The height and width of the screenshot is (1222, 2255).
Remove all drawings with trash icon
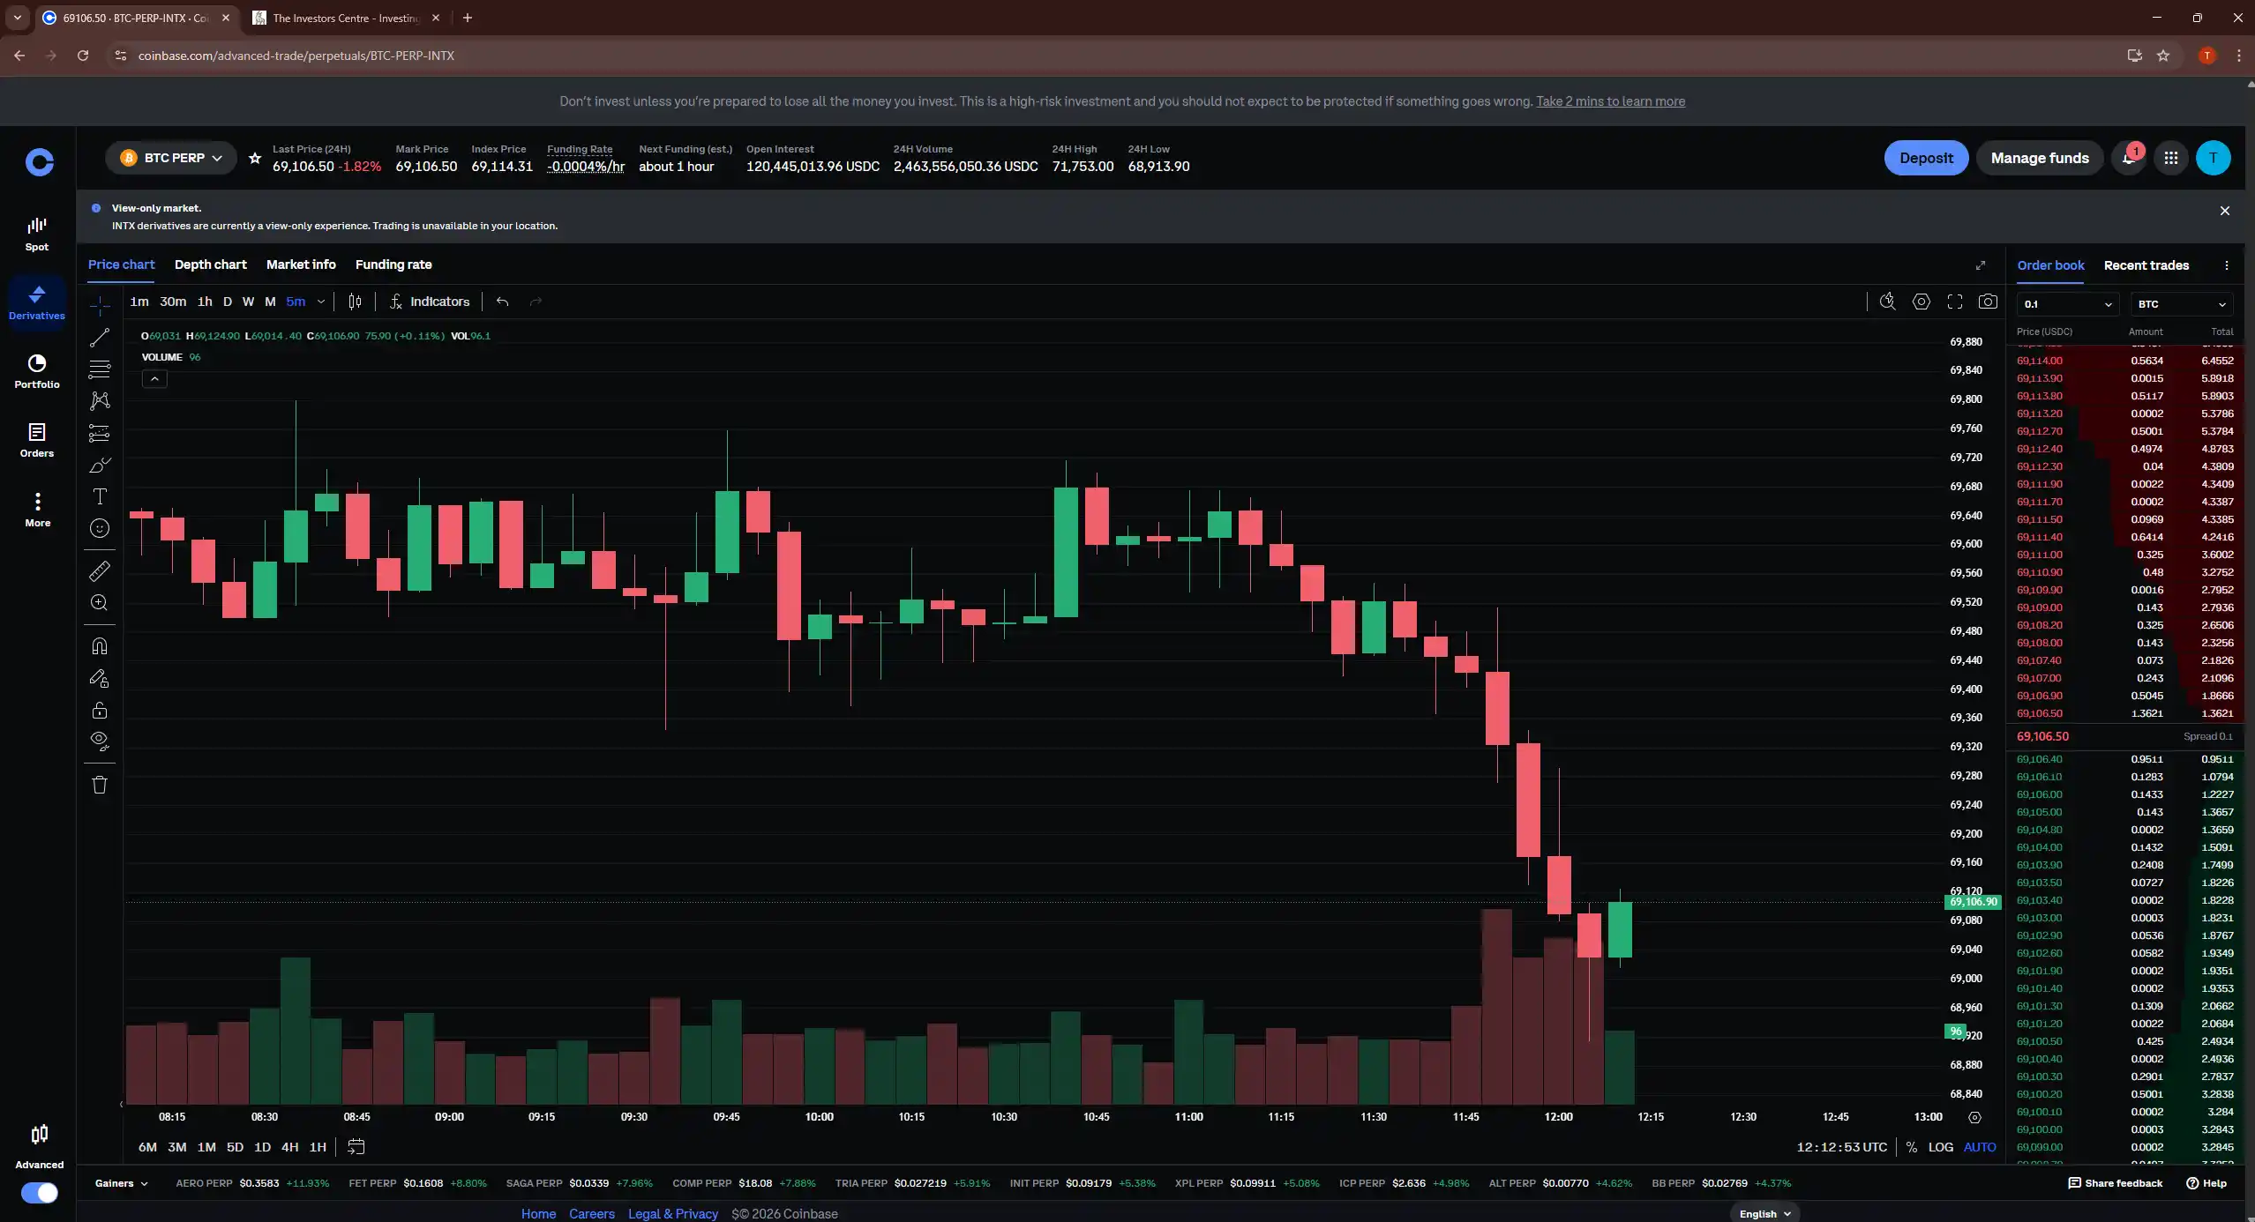click(100, 785)
